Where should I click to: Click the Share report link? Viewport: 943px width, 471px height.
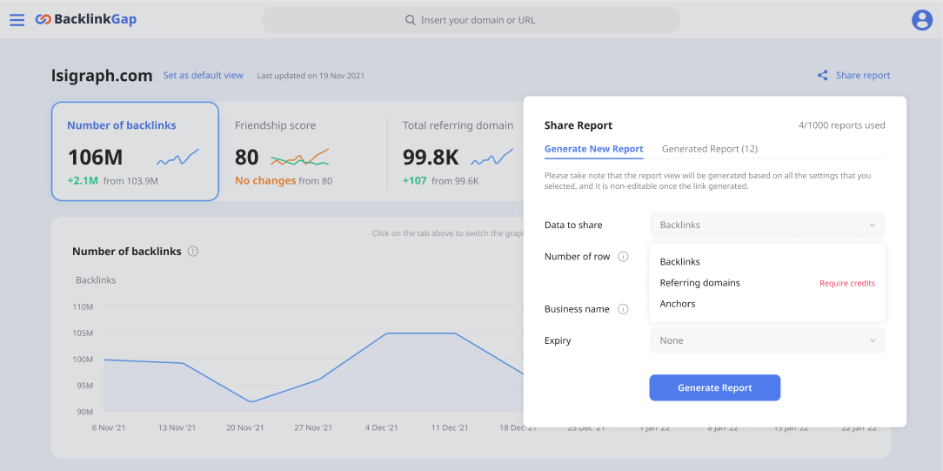863,75
